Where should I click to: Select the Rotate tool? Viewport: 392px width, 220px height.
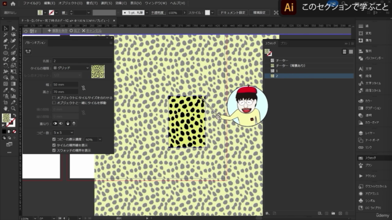pyautogui.click(x=6, y=65)
